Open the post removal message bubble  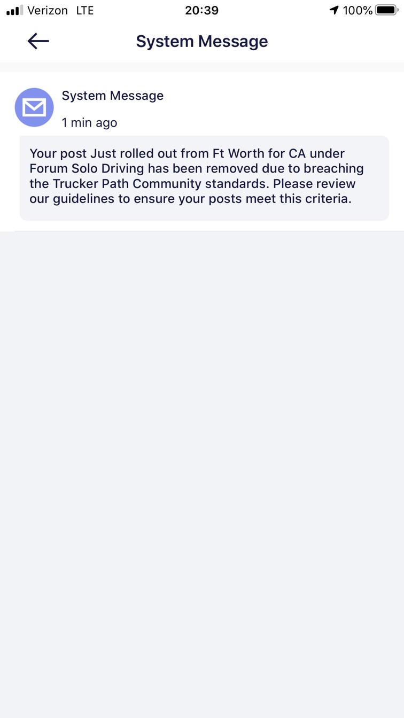pos(204,178)
